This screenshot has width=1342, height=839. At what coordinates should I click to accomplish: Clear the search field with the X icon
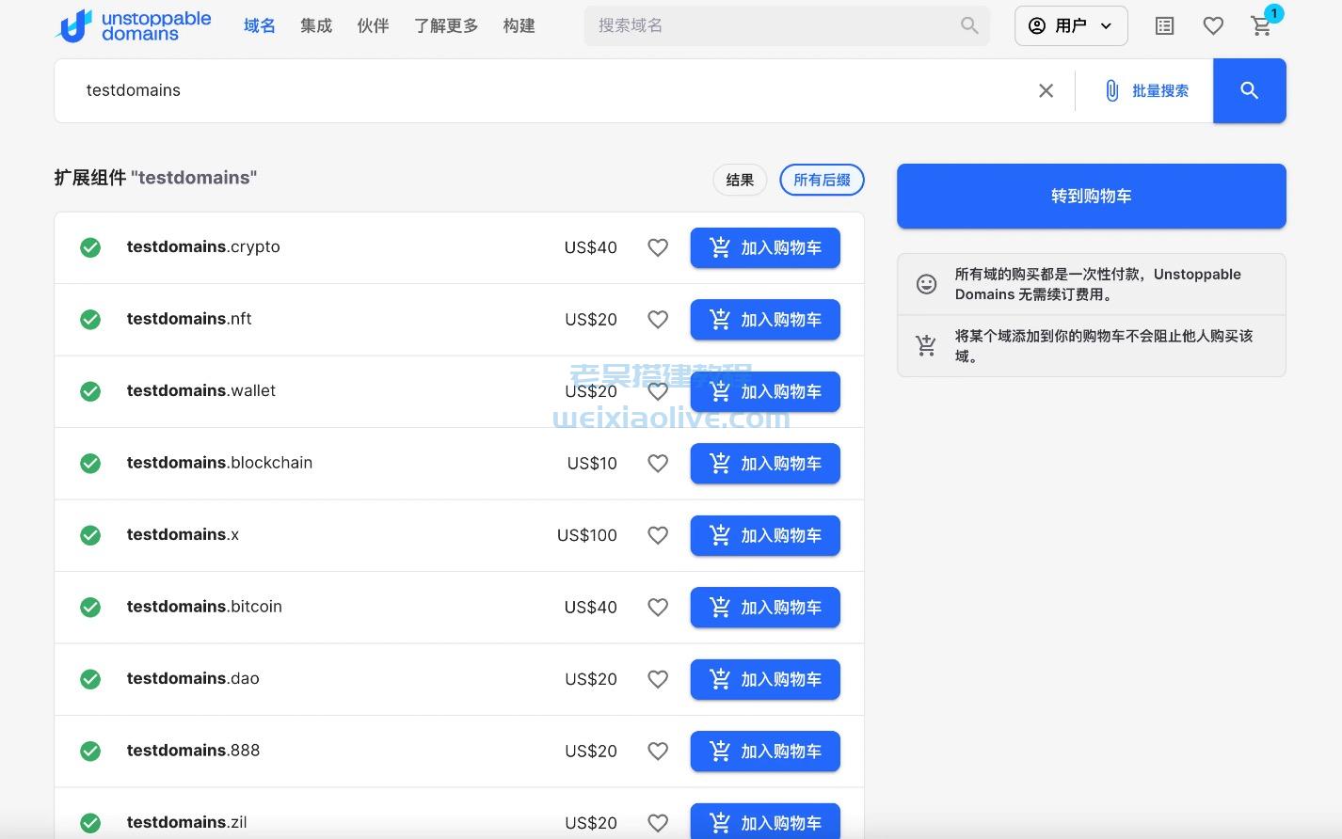[x=1046, y=90]
